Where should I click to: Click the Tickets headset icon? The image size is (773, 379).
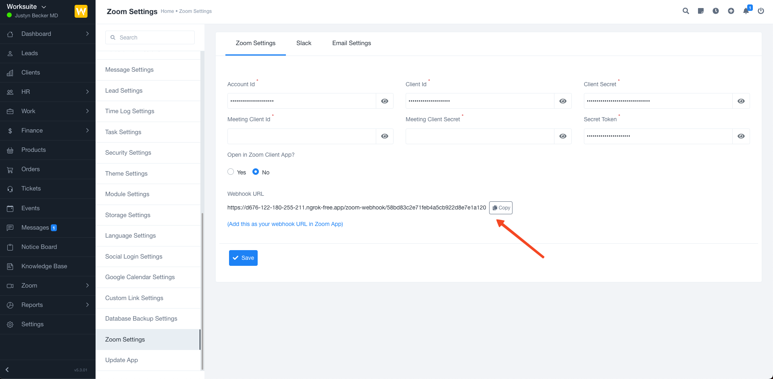pos(10,189)
